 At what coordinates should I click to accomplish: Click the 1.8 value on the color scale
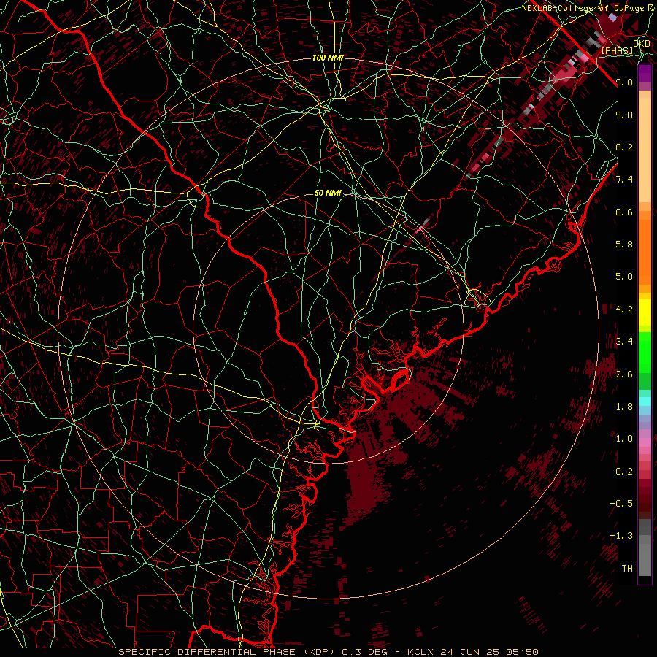coord(624,407)
